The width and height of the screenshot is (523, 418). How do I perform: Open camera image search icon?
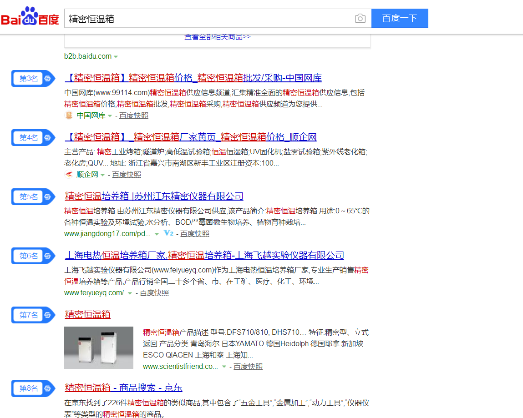[x=360, y=18]
